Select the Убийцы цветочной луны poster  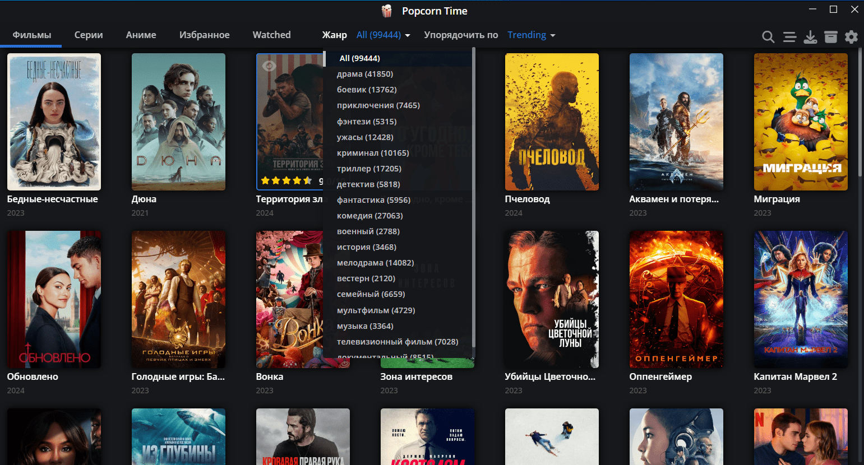(x=552, y=299)
